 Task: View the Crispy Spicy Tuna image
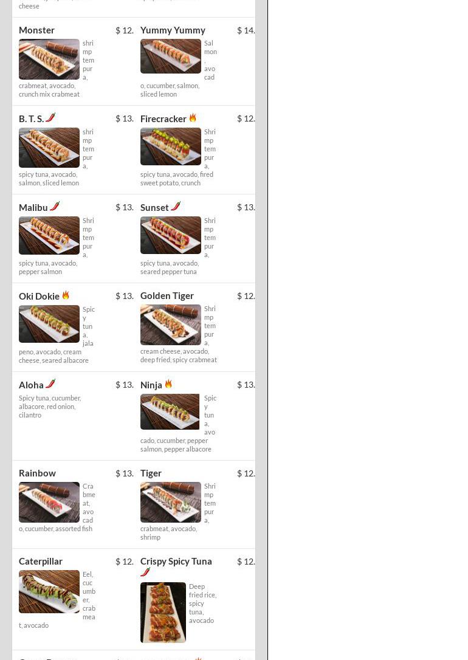tap(163, 613)
